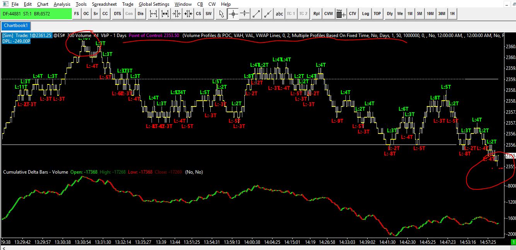Open the Edit menu
The height and width of the screenshot is (250, 516).
28,4
